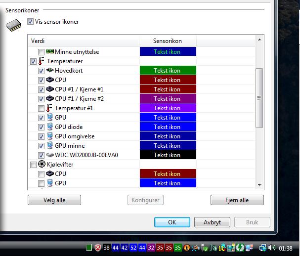Click the chip icon beside CPU #1 / Kjerne #2

[x=50, y=98]
